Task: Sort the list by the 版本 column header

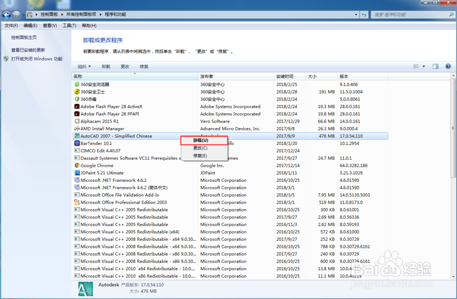Action: [x=363, y=77]
